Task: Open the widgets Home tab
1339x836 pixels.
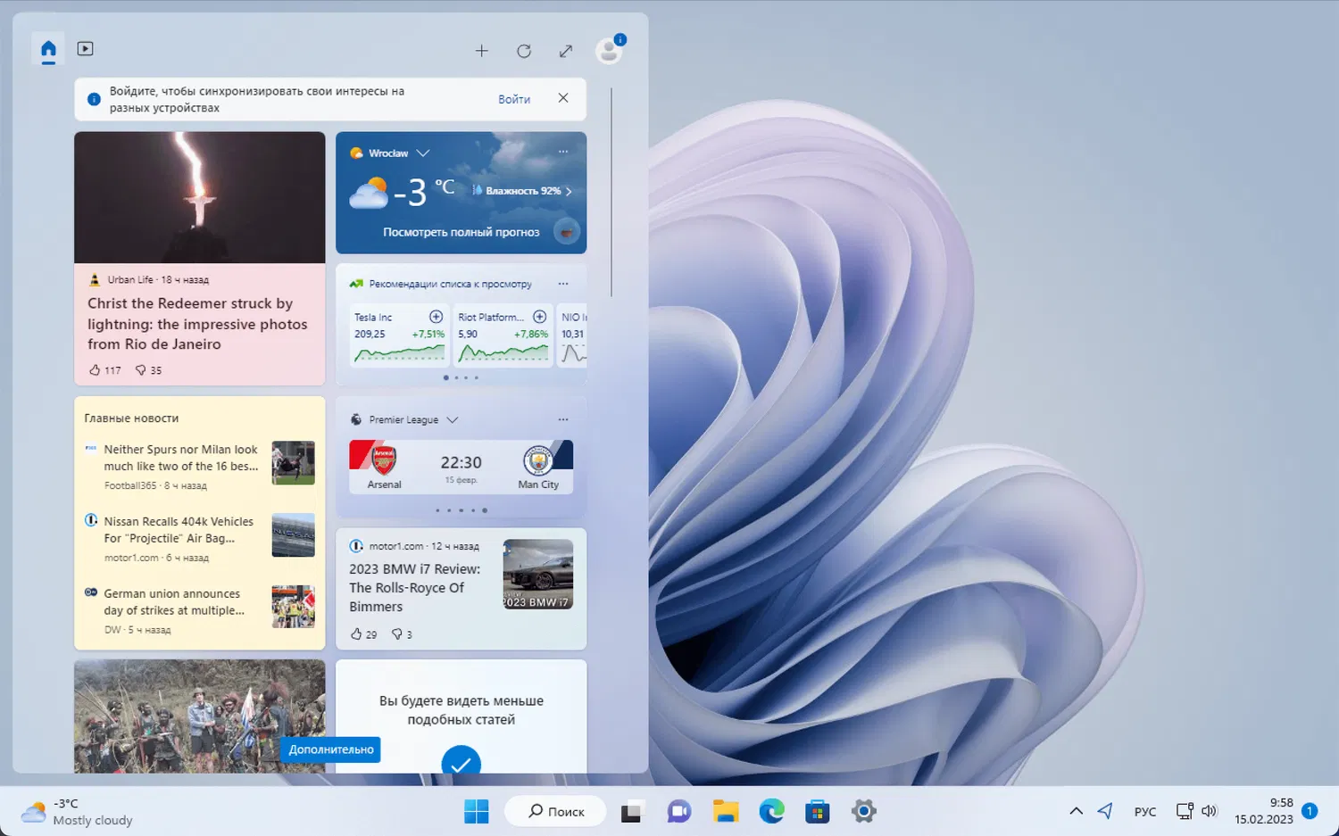Action: (48, 50)
